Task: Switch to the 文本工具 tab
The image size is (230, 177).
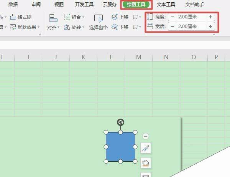Action: pyautogui.click(x=166, y=5)
